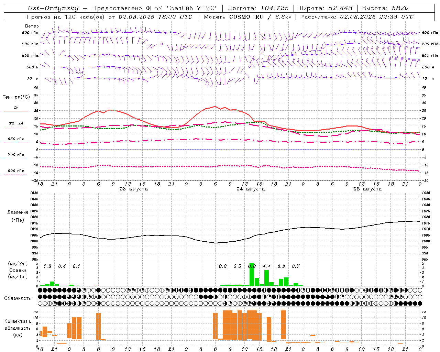
Task: Select the precipitation value "1.3"
Action: click(47, 266)
